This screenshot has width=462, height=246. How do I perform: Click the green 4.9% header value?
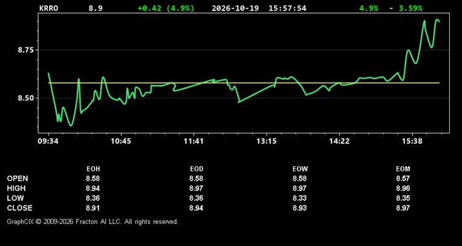coord(368,8)
